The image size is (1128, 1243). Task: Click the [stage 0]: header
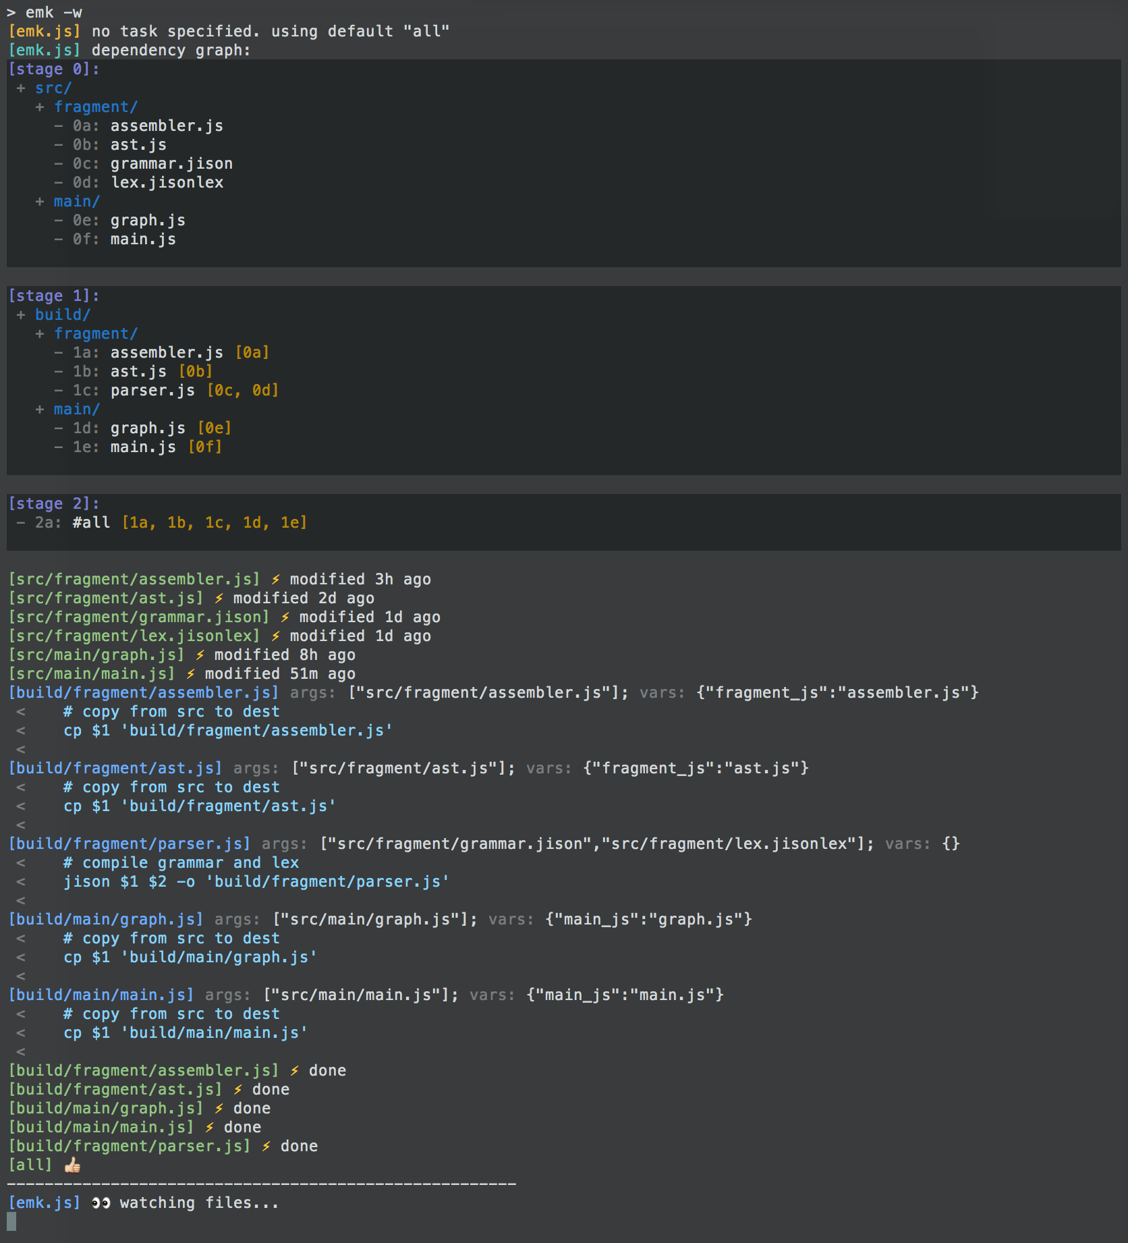(x=54, y=70)
